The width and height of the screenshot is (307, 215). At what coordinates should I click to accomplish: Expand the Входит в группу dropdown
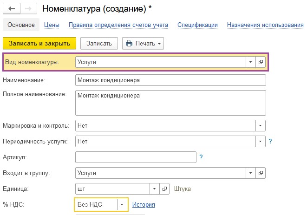click(x=251, y=173)
